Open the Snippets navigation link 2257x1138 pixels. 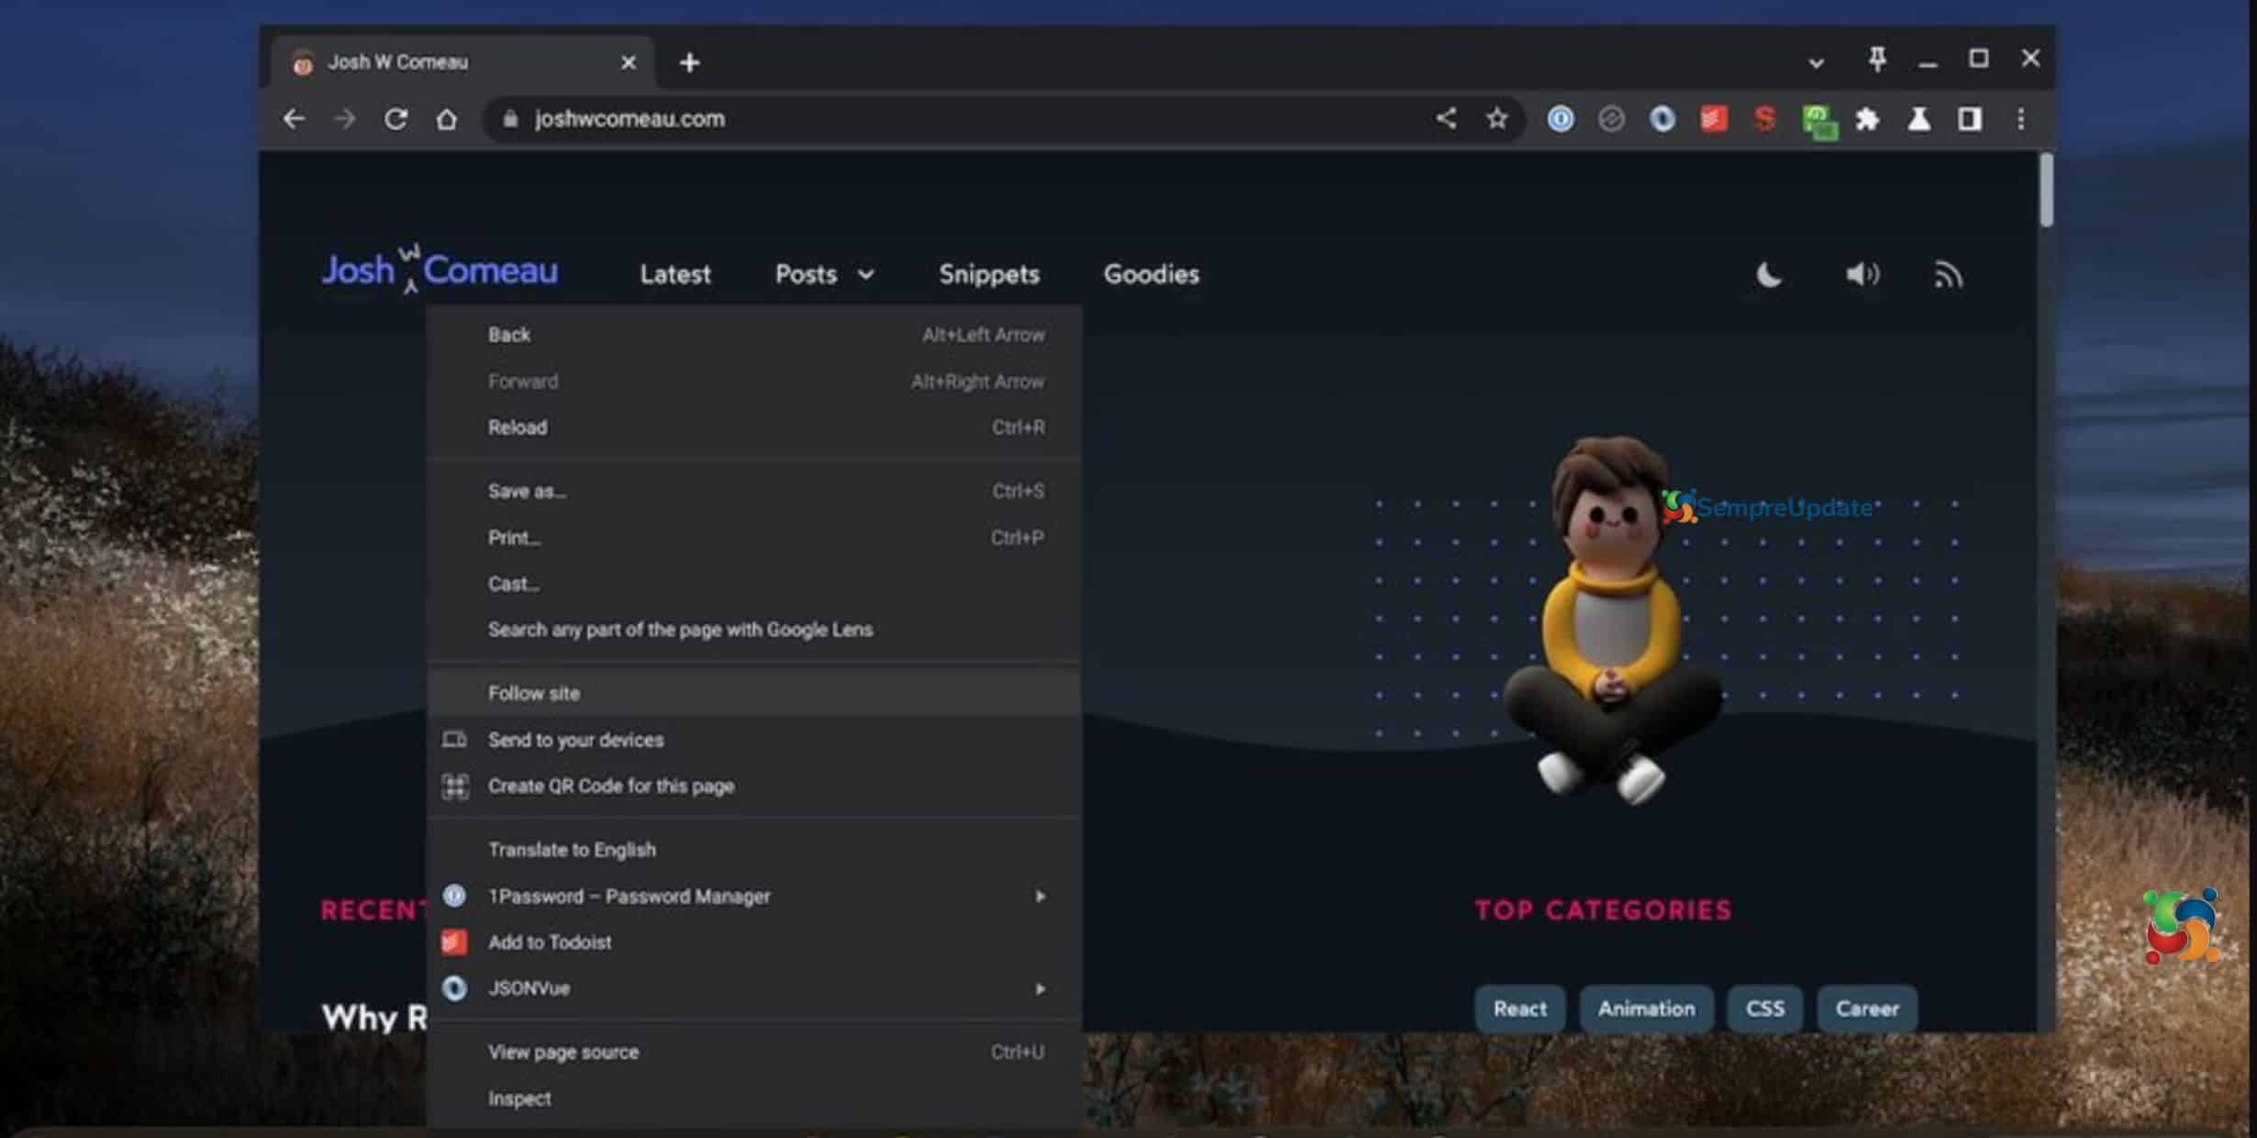[989, 274]
